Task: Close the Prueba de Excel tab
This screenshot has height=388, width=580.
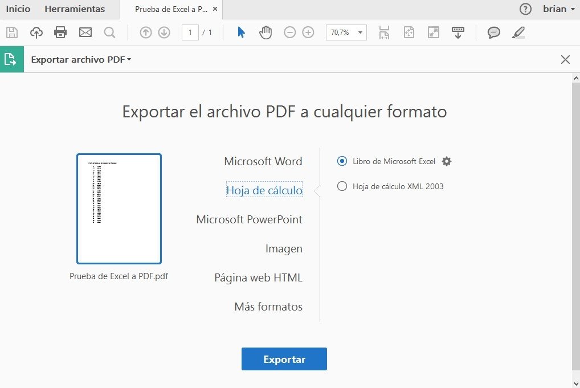Action: (x=215, y=9)
